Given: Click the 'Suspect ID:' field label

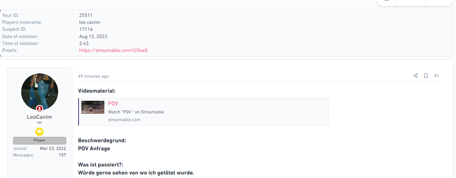Looking at the screenshot, I should (14, 29).
